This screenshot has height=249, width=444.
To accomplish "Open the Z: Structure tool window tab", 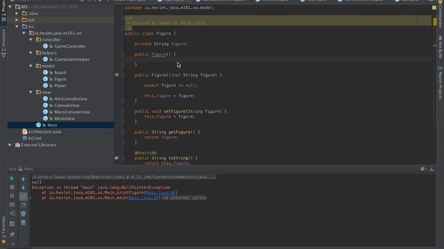I will (x=3, y=42).
